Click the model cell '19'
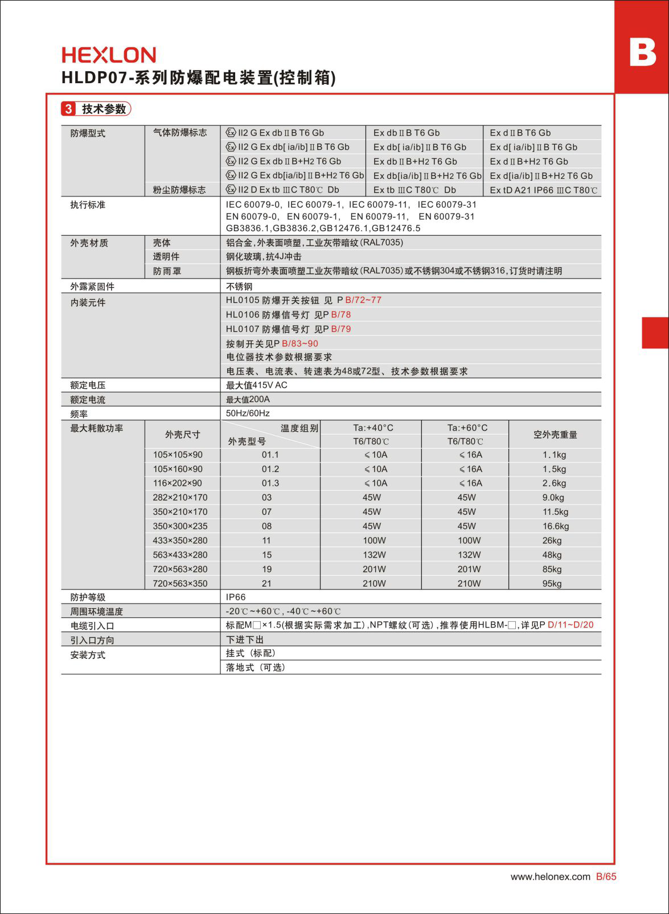Viewport: 669px width, 914px height. tap(266, 569)
